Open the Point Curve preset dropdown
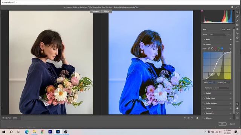 [x=221, y=88]
